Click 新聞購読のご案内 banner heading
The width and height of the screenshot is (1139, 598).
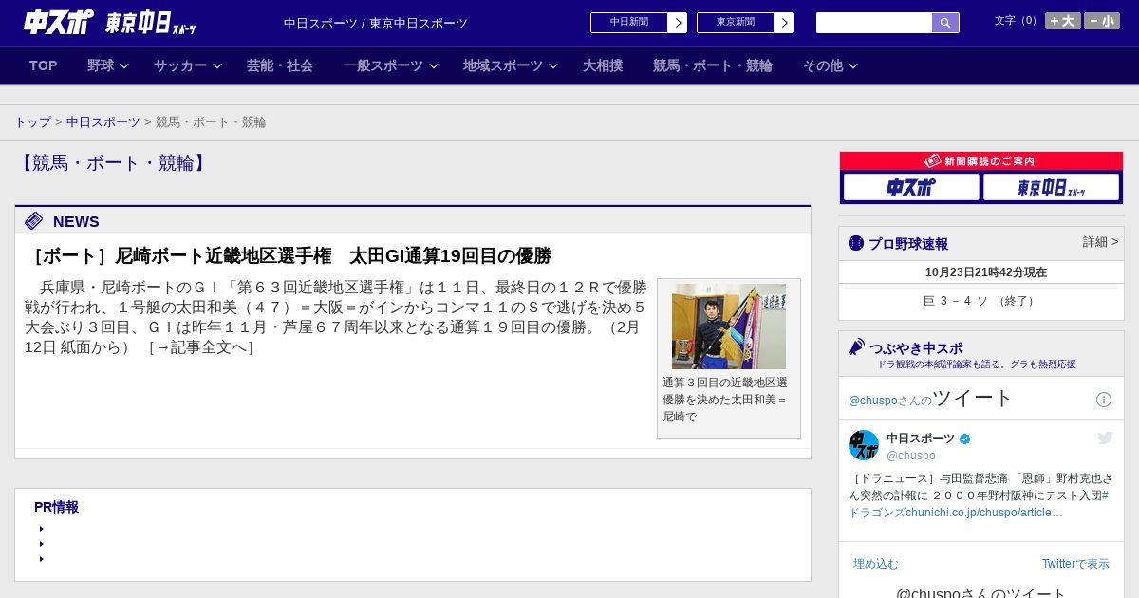click(981, 161)
